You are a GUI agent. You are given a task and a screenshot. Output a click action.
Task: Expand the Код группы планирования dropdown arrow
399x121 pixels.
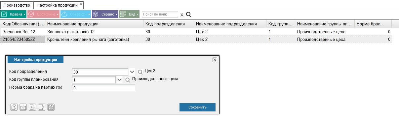point(120,79)
